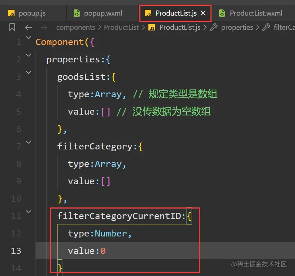
Task: Click the wxml file icon on ProductList.wxml tab
Action: (222, 13)
